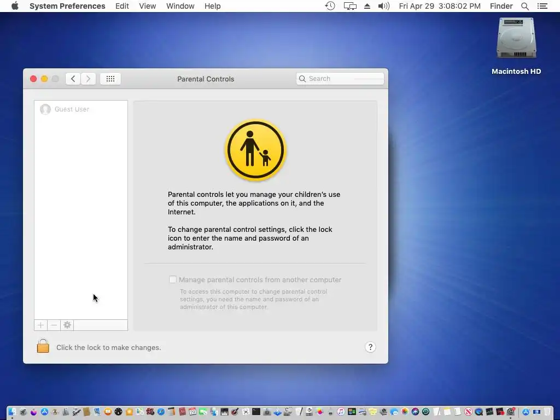Open FaceTime from the Dock
This screenshot has height=420, width=560.
click(x=203, y=412)
